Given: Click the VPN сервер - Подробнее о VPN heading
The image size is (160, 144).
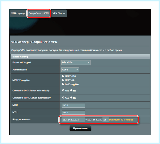Looking at the screenshot, I should click(34, 42).
